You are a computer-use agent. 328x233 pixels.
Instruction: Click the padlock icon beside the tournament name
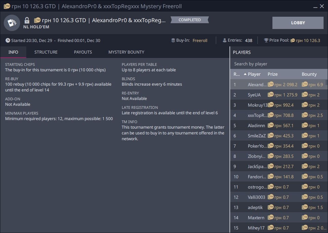click(27, 20)
